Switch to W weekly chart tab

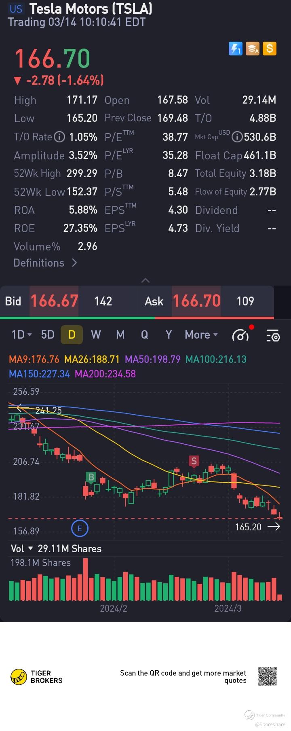click(x=96, y=335)
